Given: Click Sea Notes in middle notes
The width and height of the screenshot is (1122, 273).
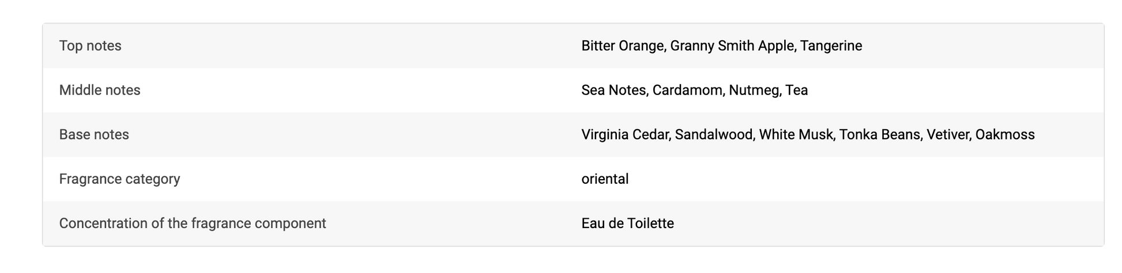Looking at the screenshot, I should click(613, 90).
